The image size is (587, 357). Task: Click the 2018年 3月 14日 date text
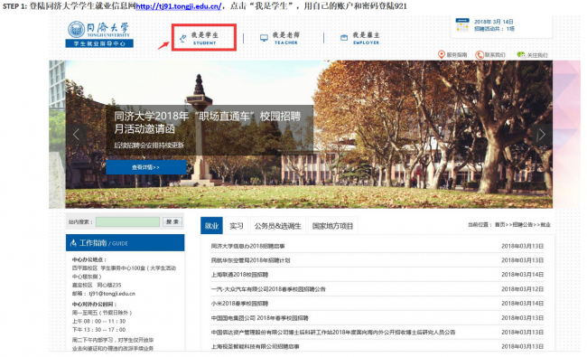coord(493,22)
